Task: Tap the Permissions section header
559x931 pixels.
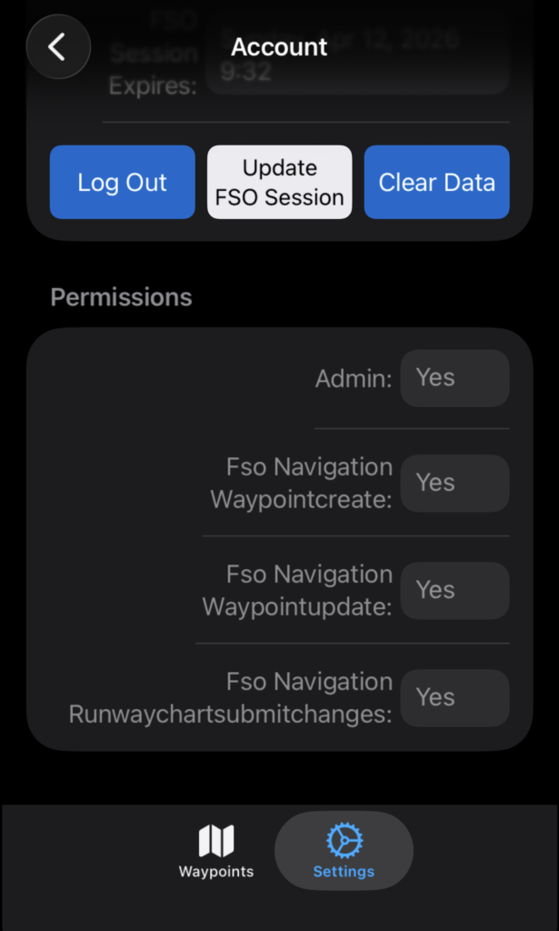Action: click(x=121, y=297)
